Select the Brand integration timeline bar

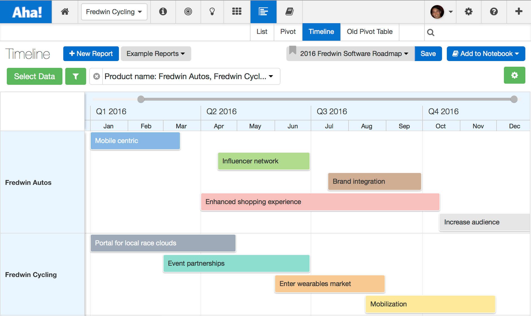[x=375, y=181]
